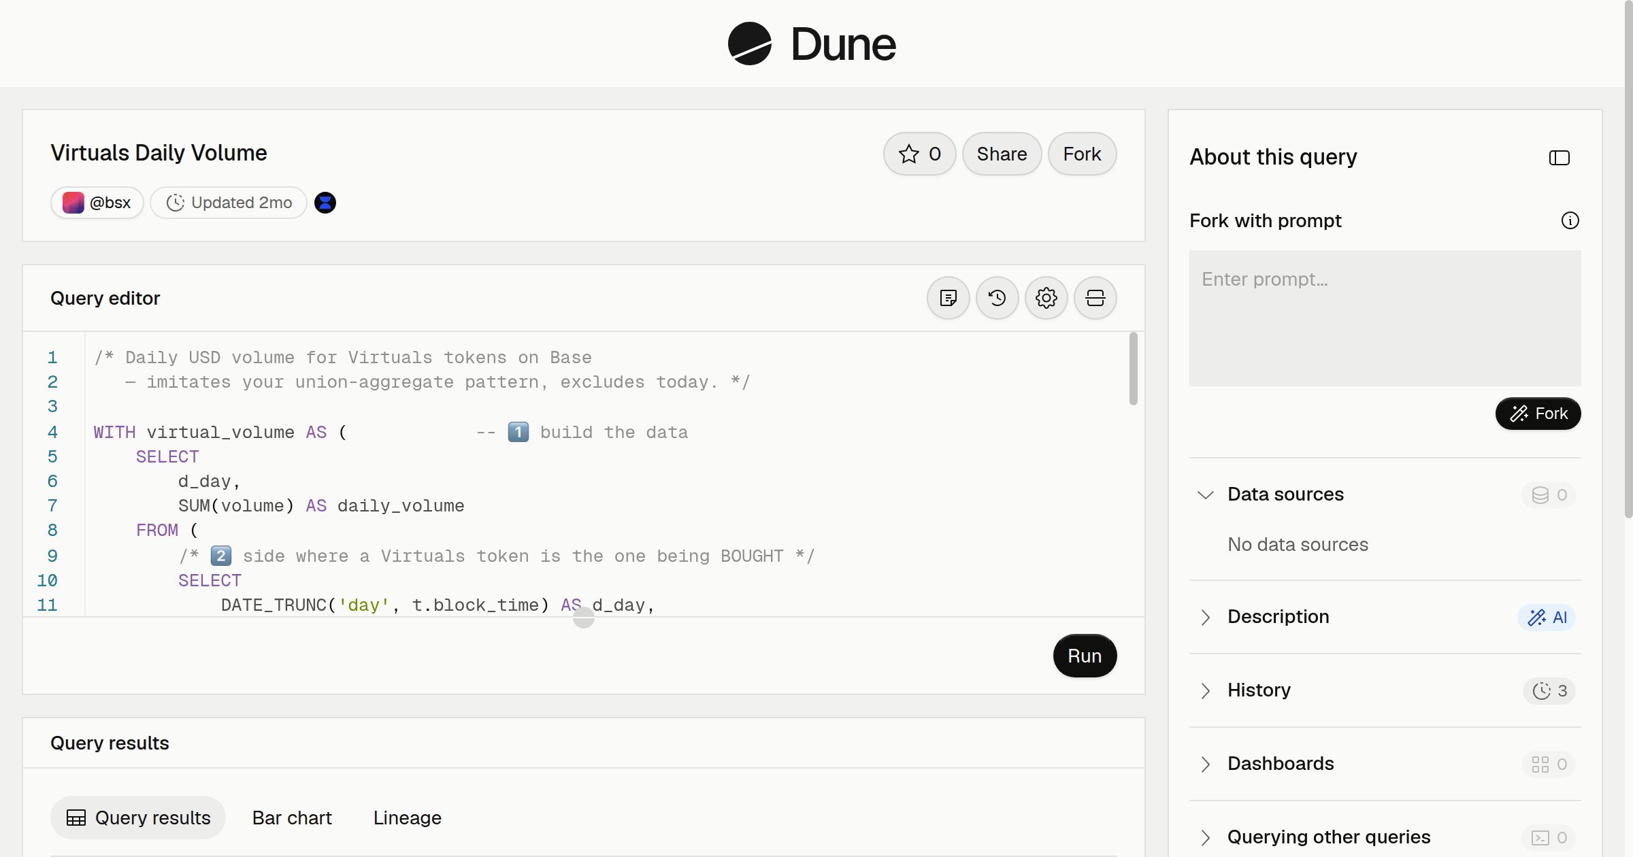This screenshot has width=1633, height=857.
Task: Open the Lineage tab
Action: 407,818
